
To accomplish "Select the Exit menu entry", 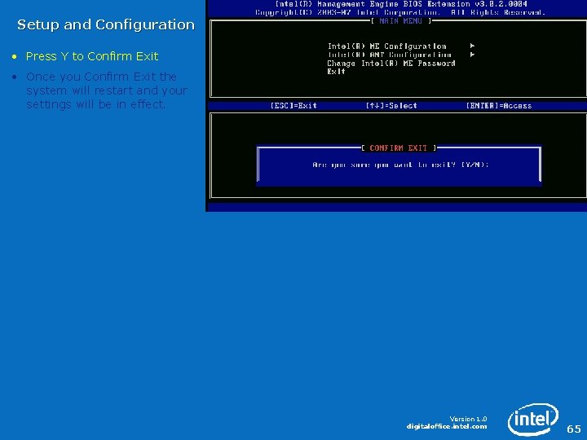I will point(336,72).
